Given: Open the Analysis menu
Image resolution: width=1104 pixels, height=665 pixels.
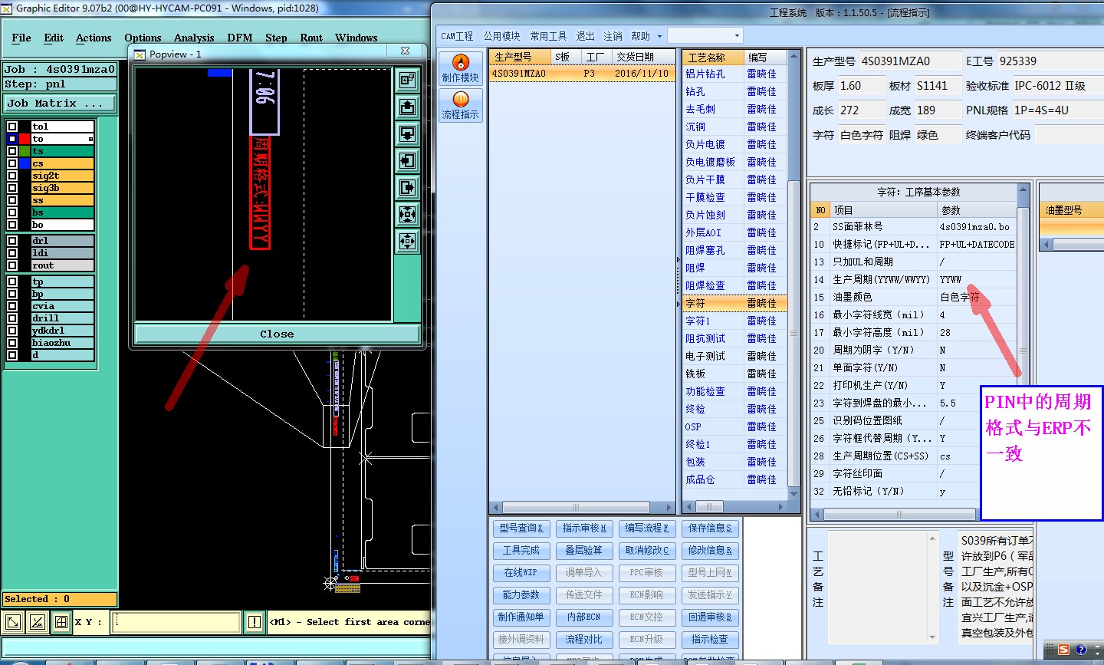Looking at the screenshot, I should point(194,38).
